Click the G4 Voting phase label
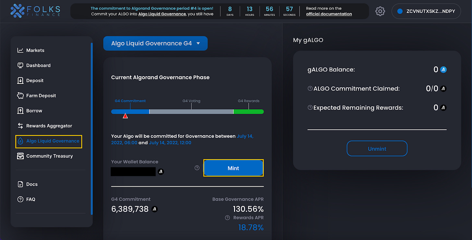The width and height of the screenshot is (472, 240). (191, 101)
